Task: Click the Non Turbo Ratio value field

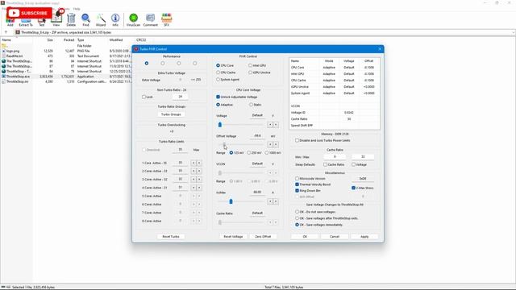Action: [x=181, y=97]
